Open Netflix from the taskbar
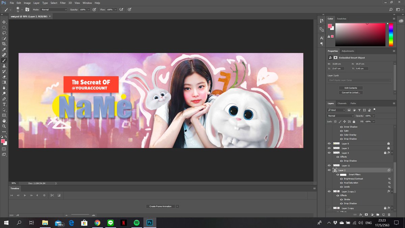 click(x=124, y=223)
